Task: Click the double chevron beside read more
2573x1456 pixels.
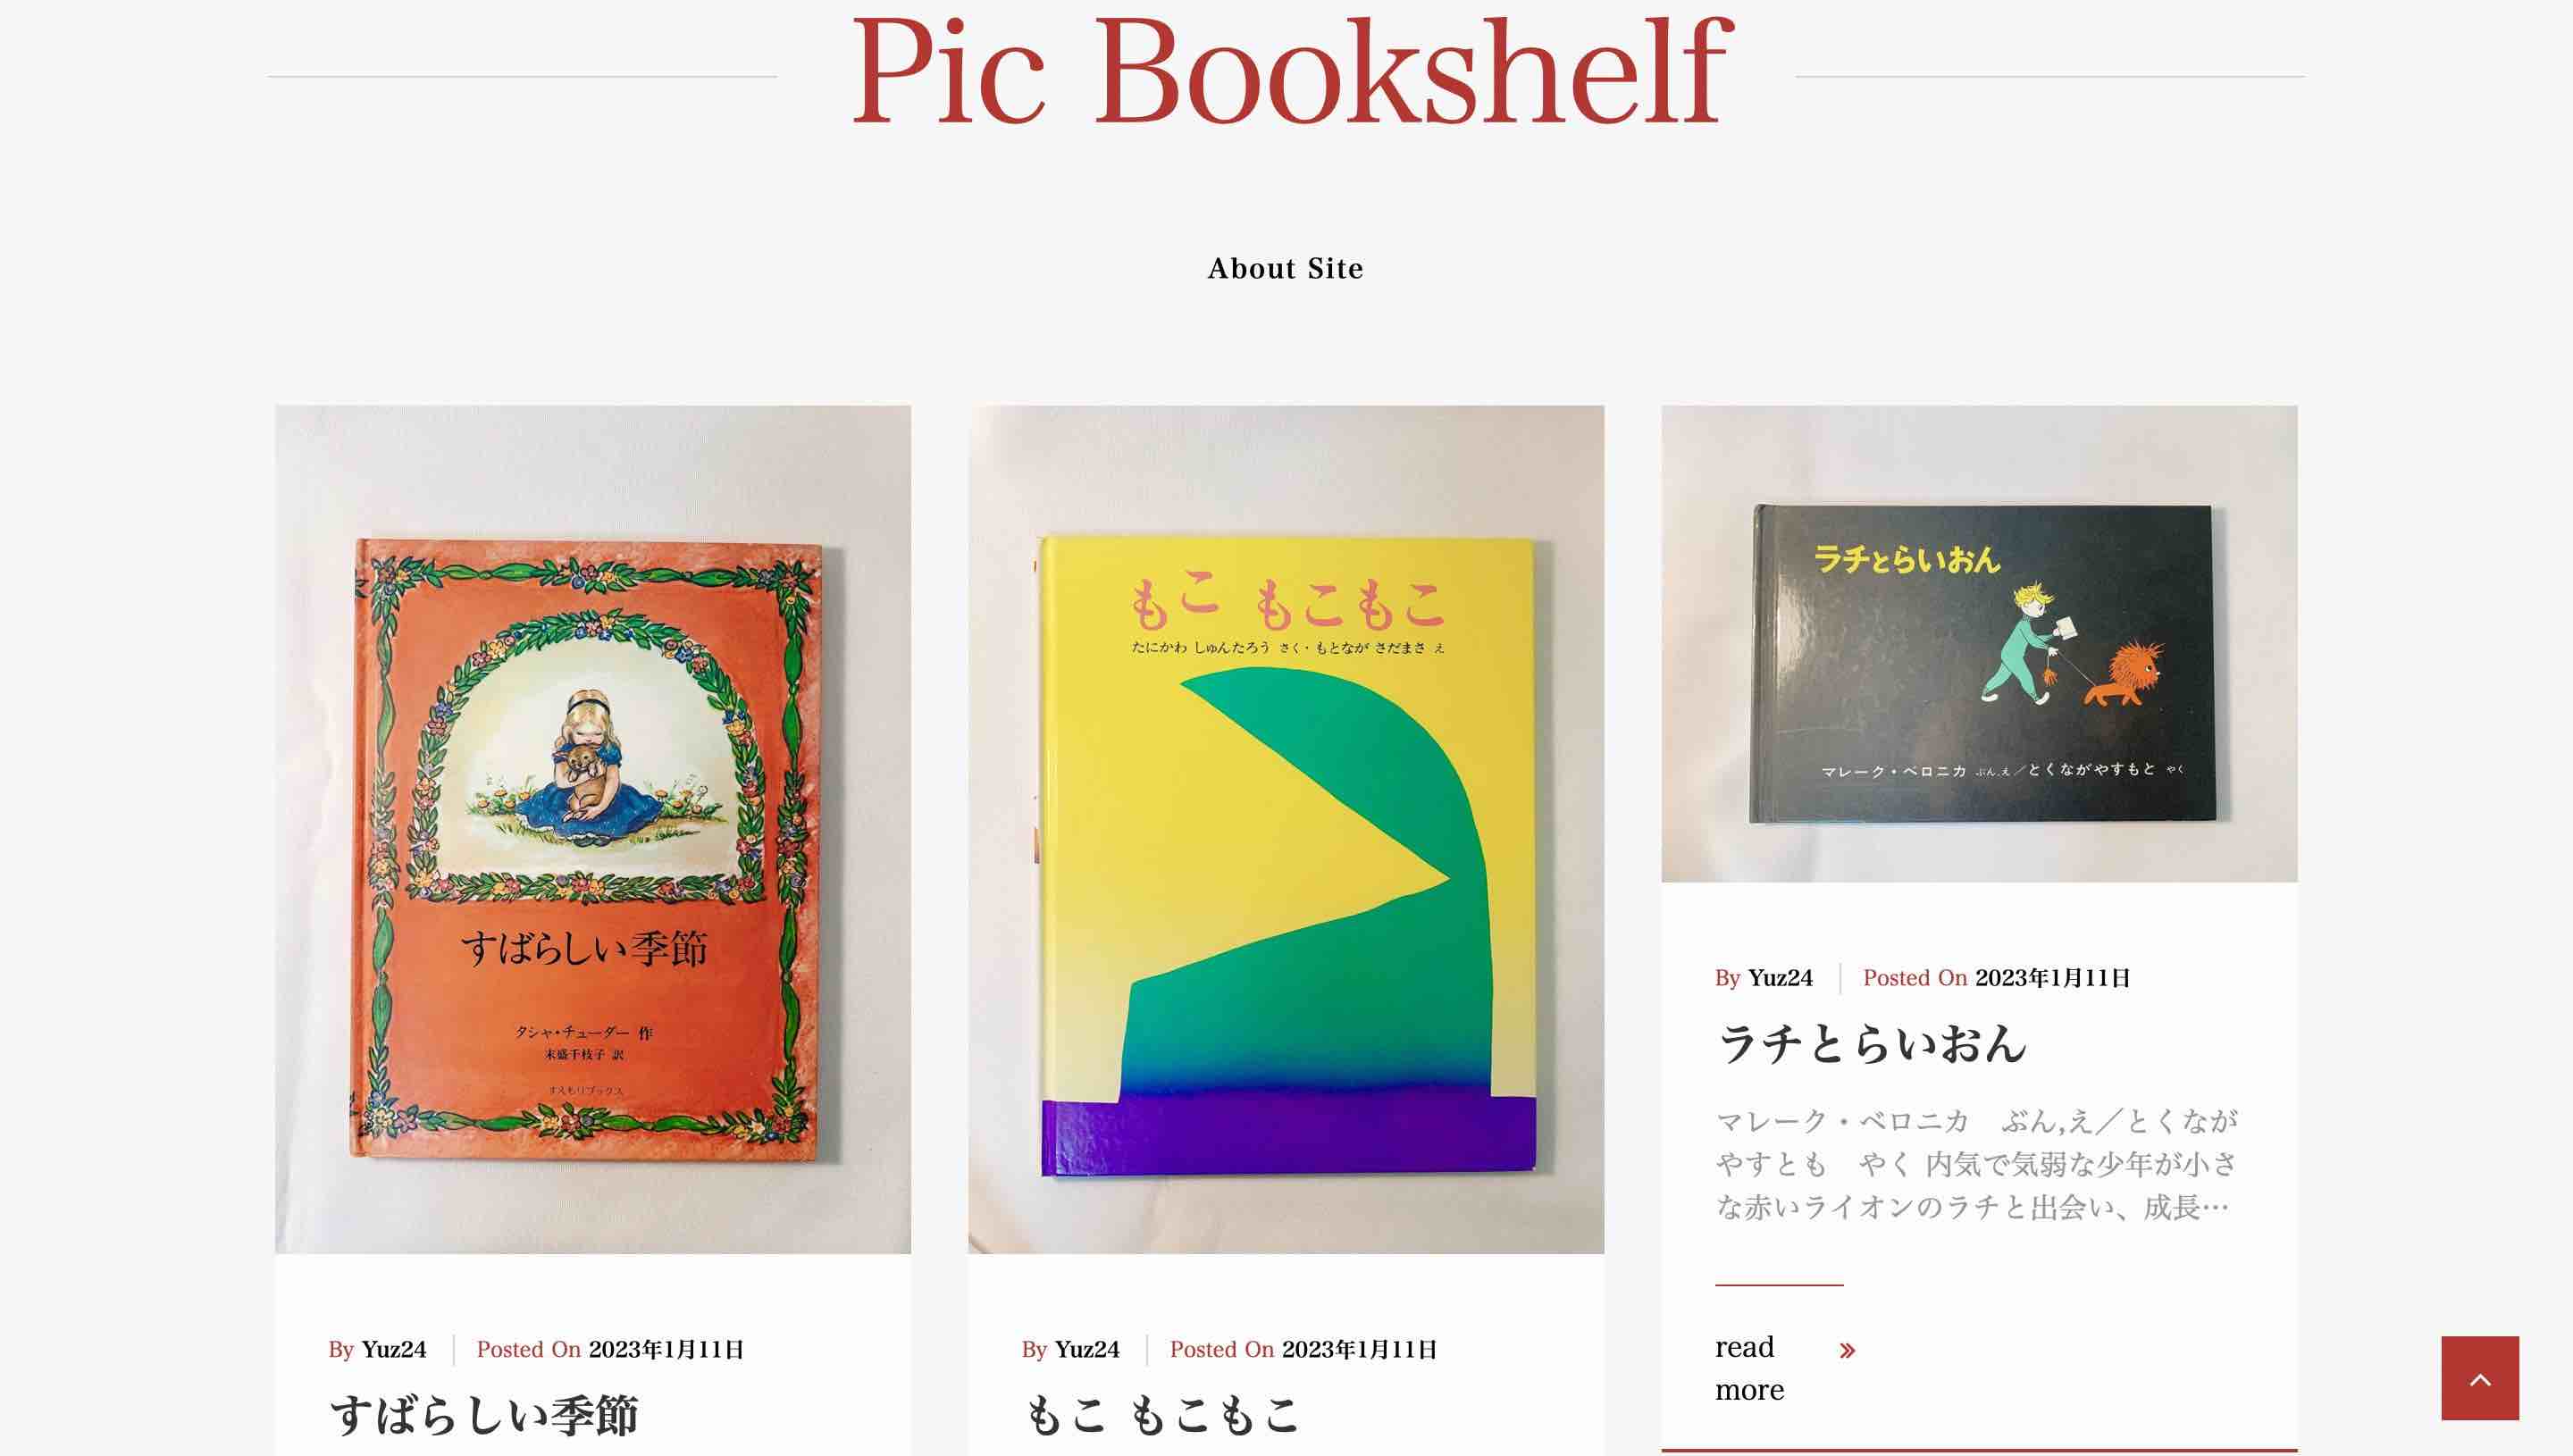Action: coord(1847,1350)
